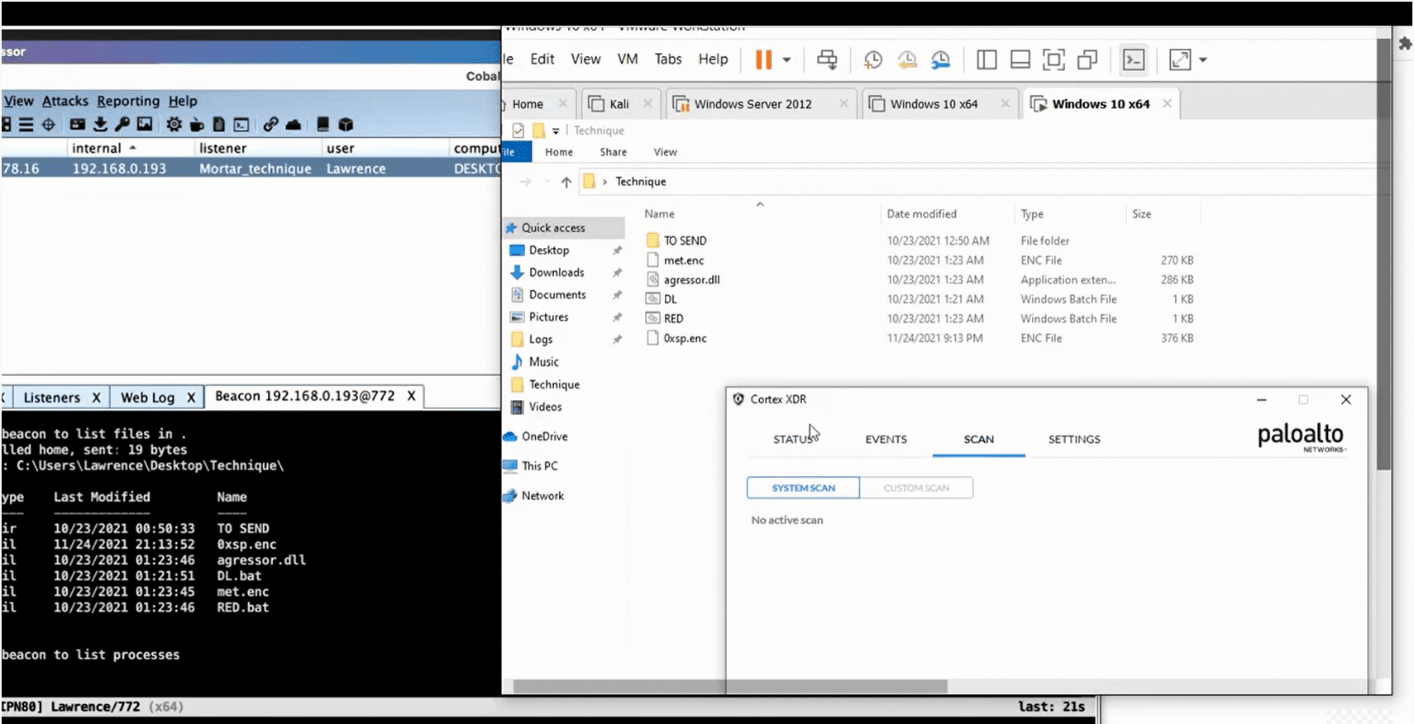Select the agressor.dll file
Image resolution: width=1414 pixels, height=724 pixels.
(x=691, y=280)
